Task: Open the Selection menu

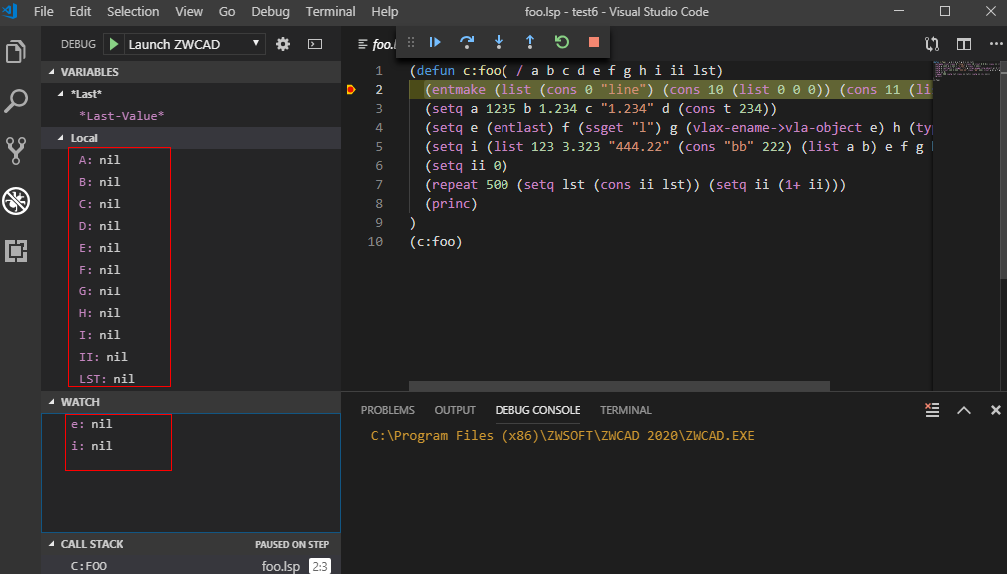Action: point(133,12)
